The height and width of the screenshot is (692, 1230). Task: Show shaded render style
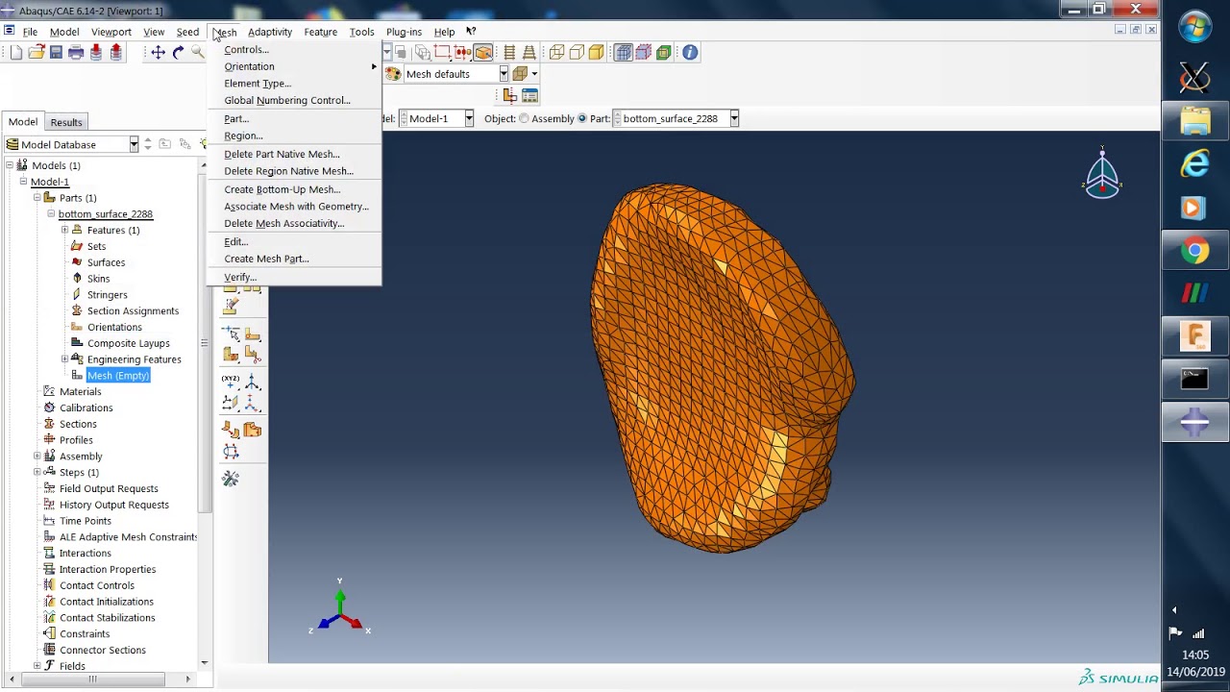point(596,53)
